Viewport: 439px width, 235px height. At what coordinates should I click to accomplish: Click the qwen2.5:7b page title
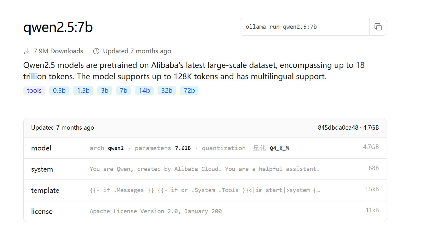pos(58,27)
